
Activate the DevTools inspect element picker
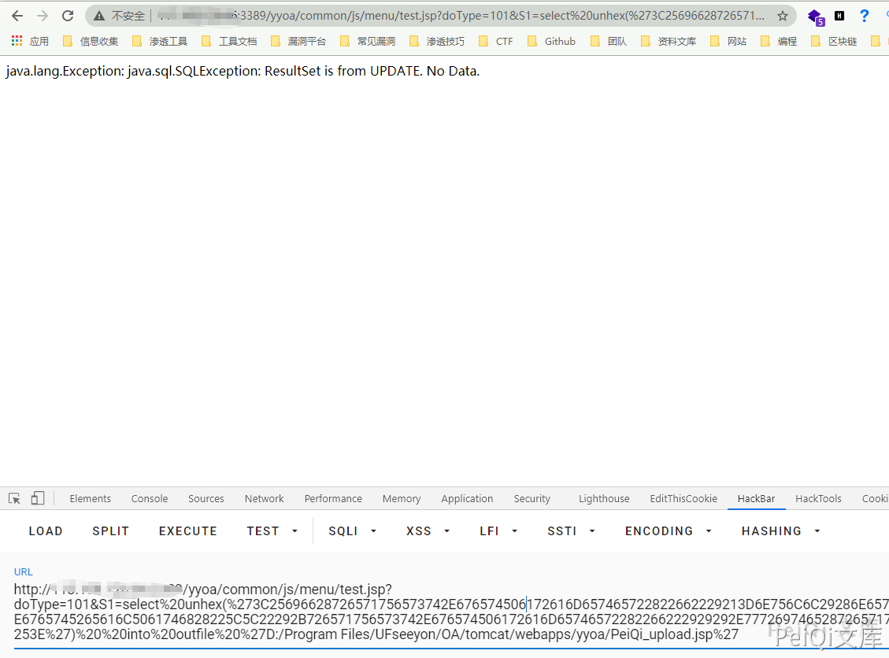pos(15,498)
